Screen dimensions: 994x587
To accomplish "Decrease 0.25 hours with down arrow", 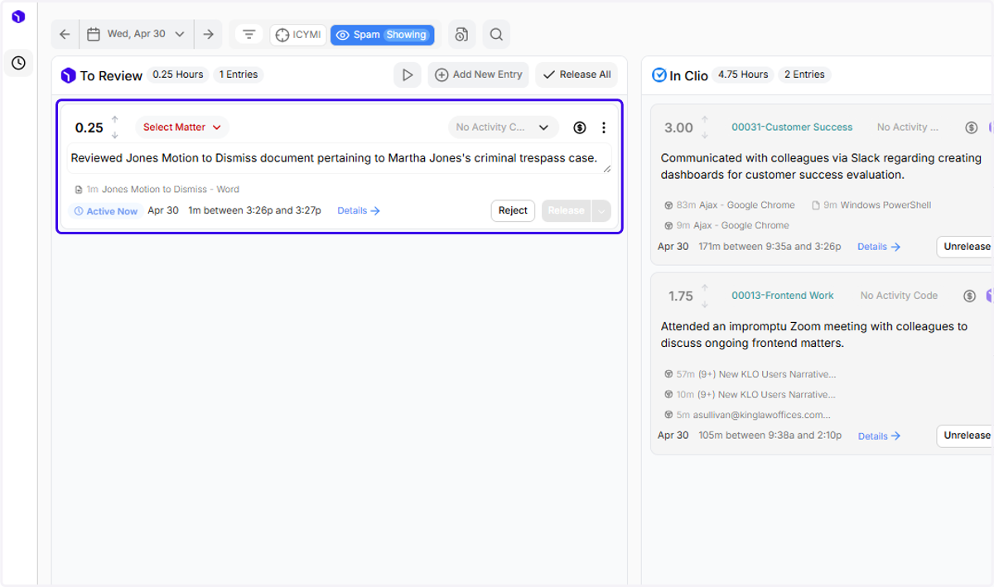I will (x=115, y=135).
